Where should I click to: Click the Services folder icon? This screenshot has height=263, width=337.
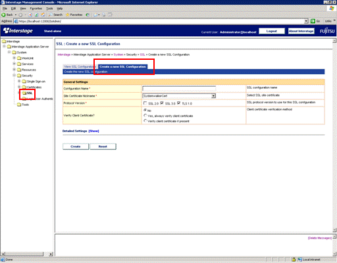tap(19, 64)
